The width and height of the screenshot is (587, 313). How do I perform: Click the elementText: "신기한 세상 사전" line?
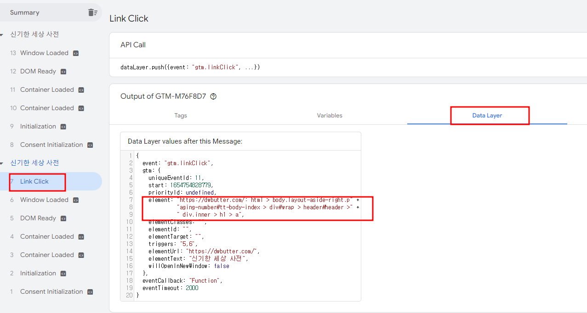coord(198,258)
